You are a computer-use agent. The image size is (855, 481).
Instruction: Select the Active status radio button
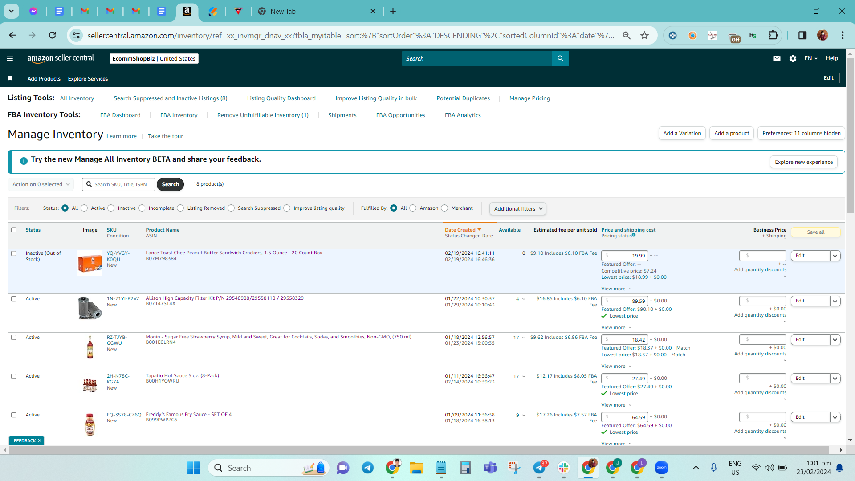[x=84, y=208]
